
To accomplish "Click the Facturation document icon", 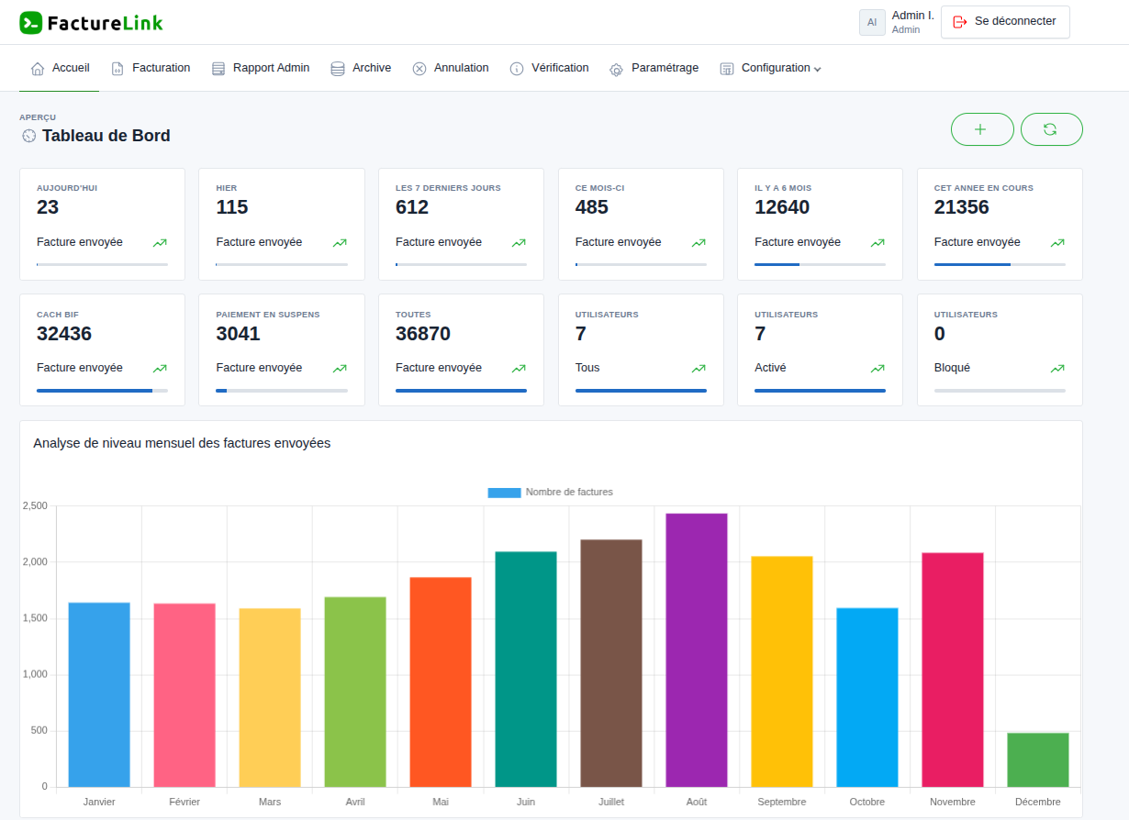I will [x=117, y=69].
